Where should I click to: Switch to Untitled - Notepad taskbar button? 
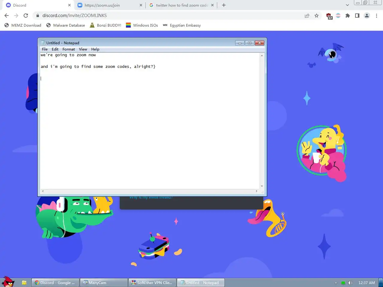pos(201,283)
